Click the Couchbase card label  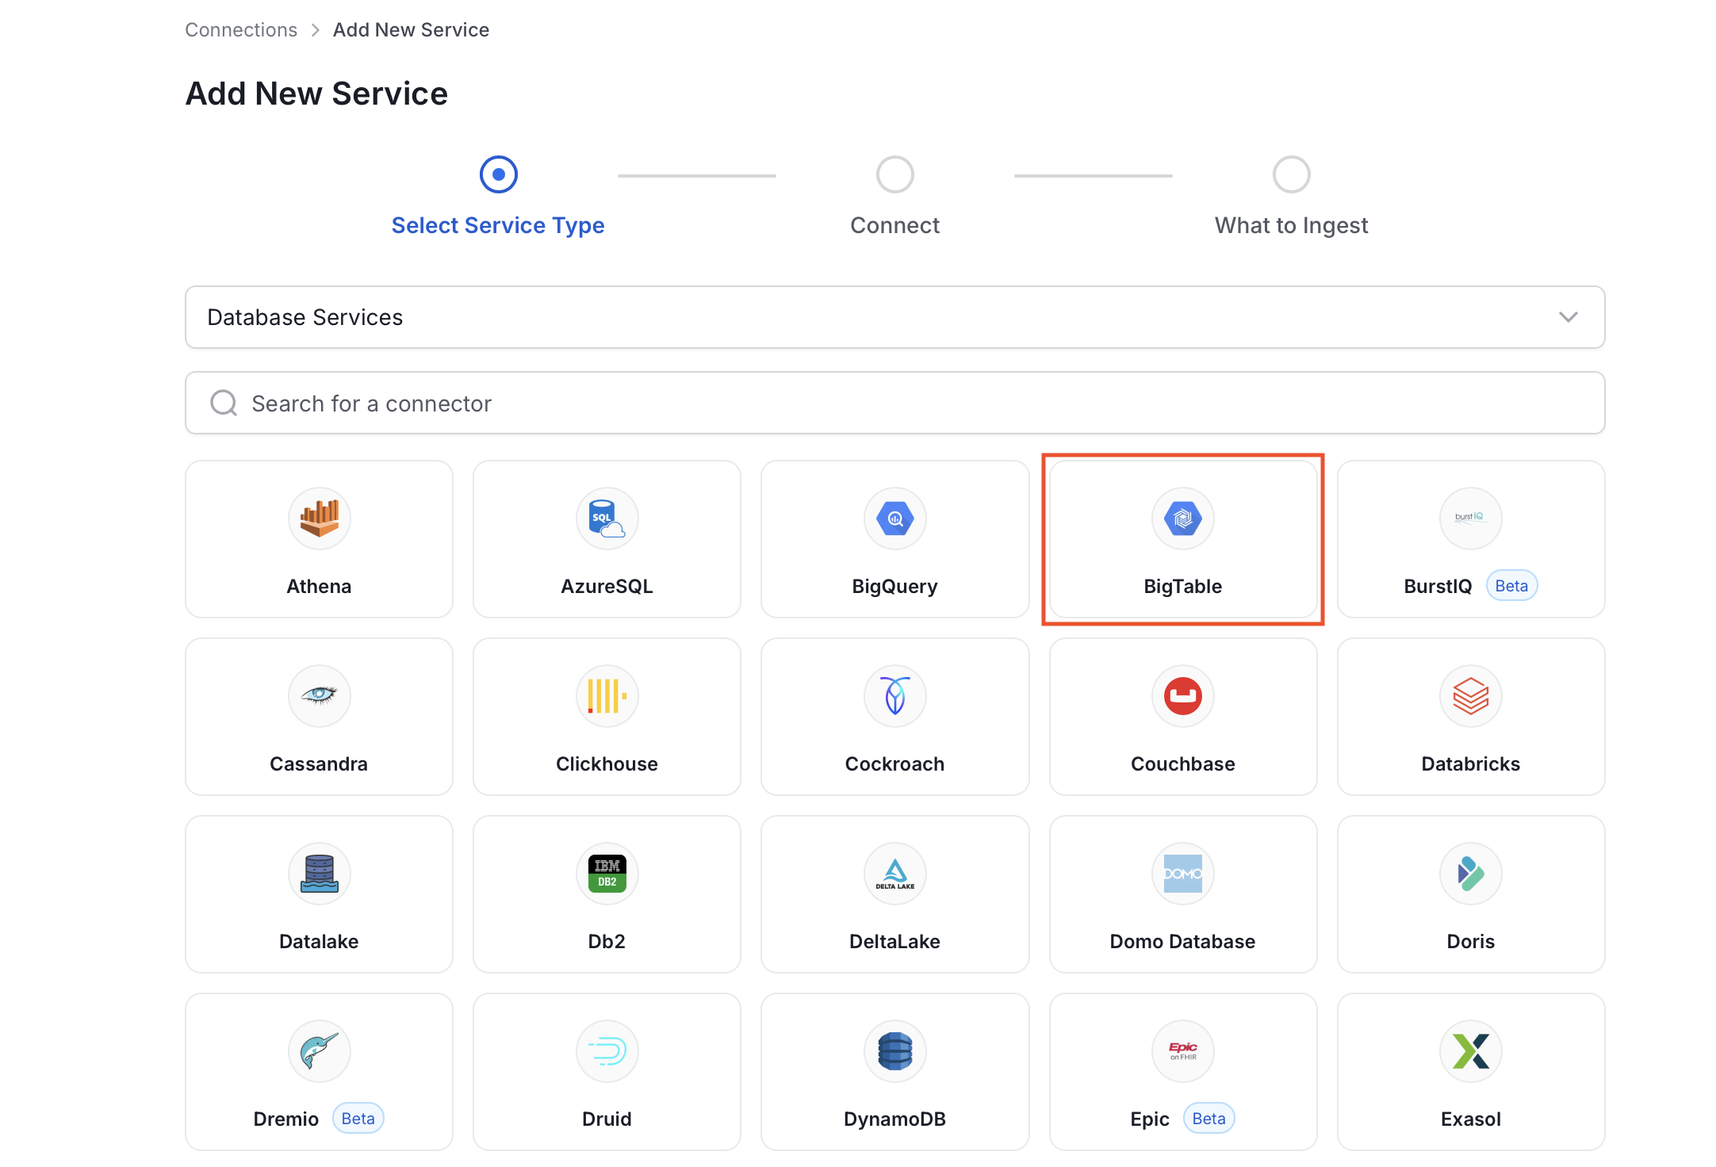click(1182, 764)
